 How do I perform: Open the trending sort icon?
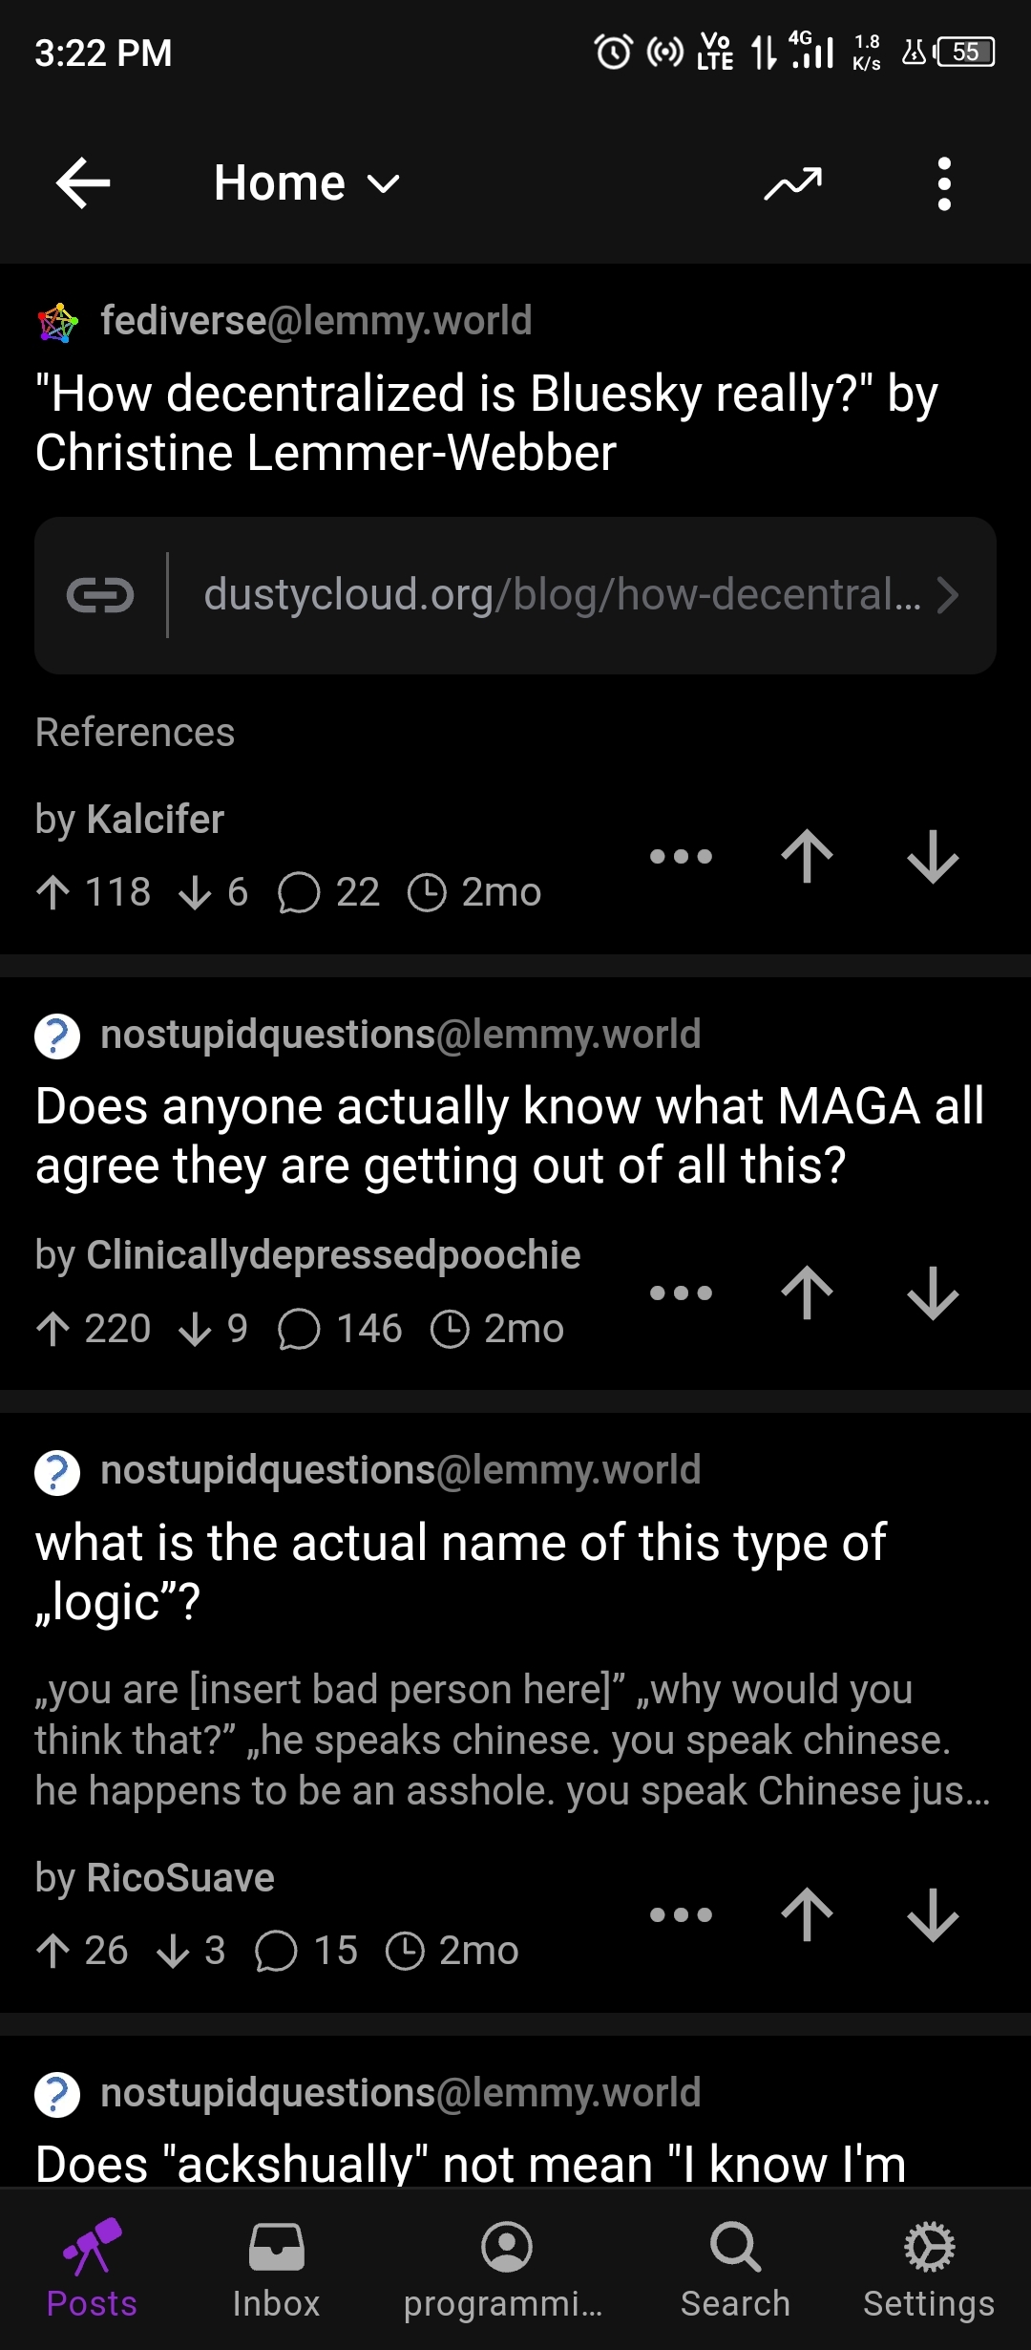pyautogui.click(x=792, y=182)
